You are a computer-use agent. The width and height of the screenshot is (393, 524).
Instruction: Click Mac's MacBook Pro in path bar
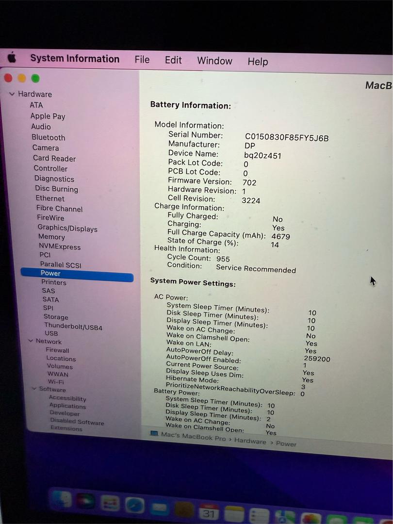tap(194, 437)
